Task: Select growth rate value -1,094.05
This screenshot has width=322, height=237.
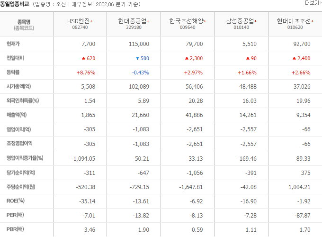Action: (83, 159)
